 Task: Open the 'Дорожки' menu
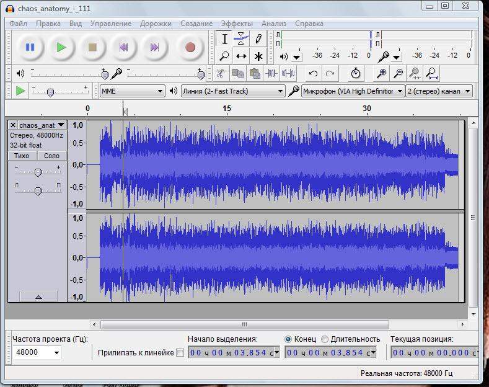point(156,24)
